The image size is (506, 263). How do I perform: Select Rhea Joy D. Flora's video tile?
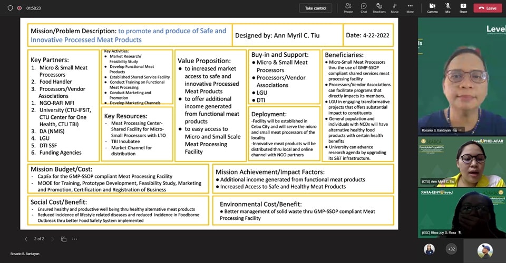click(x=462, y=212)
